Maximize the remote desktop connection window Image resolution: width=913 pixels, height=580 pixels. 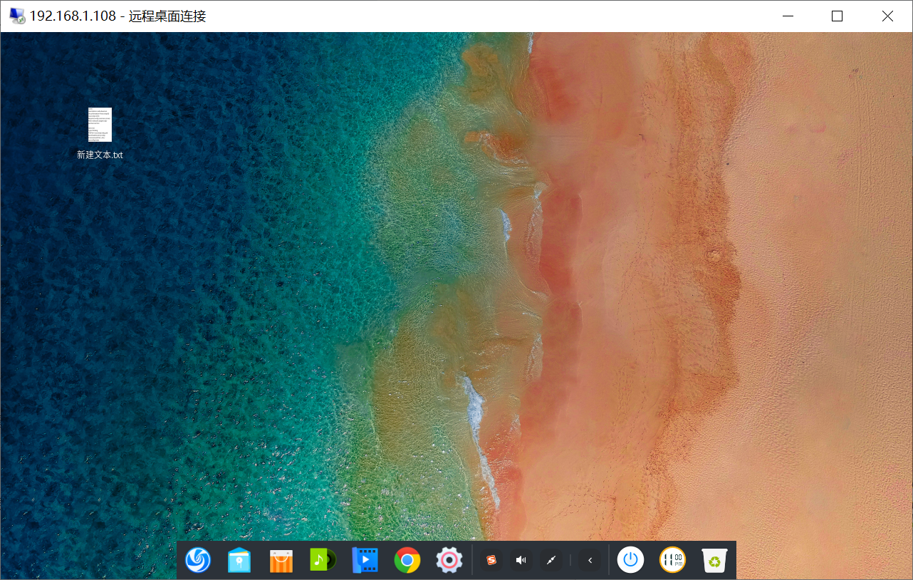[x=837, y=15]
